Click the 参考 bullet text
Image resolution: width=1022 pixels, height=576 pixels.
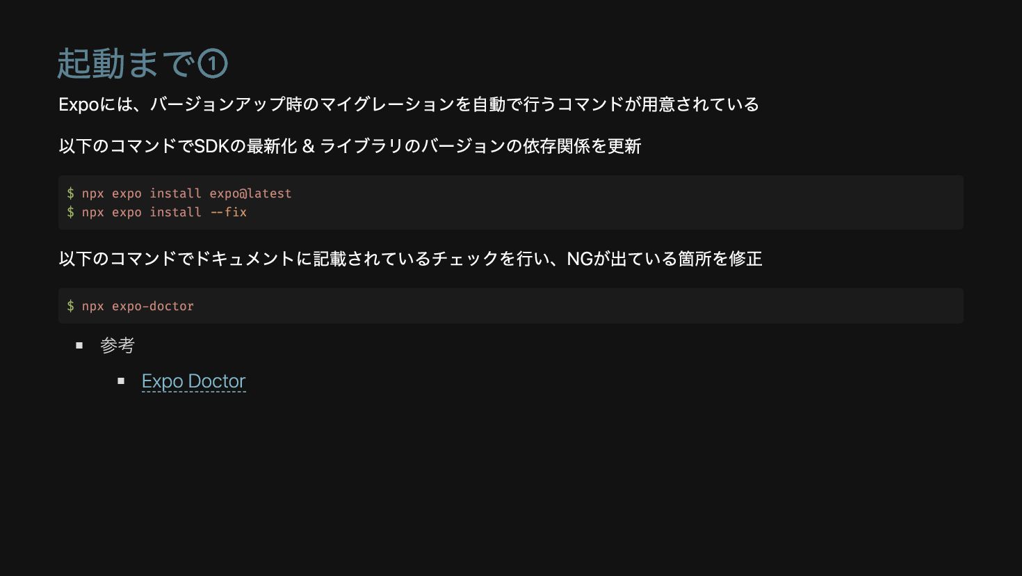(x=117, y=345)
